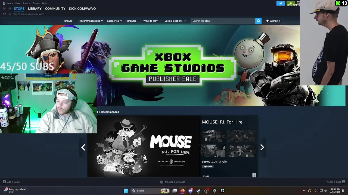The height and width of the screenshot is (195, 348).
Task: Show next featured game with right arrow
Action: tap(262, 147)
